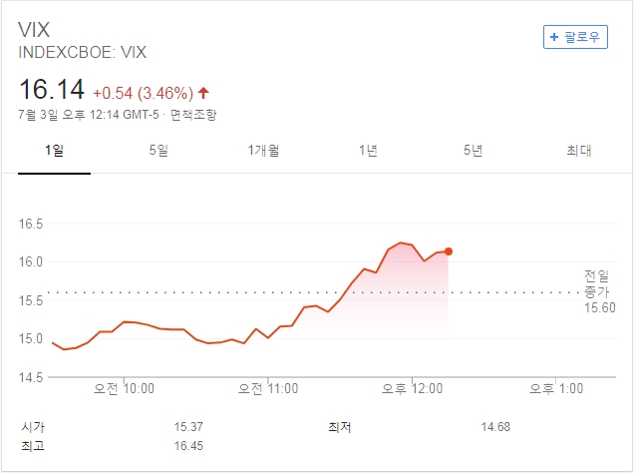The image size is (636, 473).
Task: Switch to the 5일 tab
Action: pyautogui.click(x=159, y=151)
